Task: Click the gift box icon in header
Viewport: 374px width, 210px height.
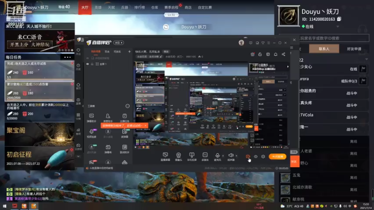Action: tap(252, 54)
